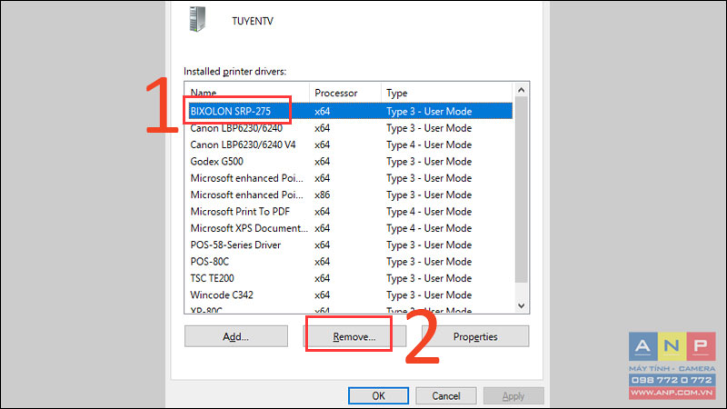Select the x86 Microsoft enhanced Point driver

tap(246, 195)
